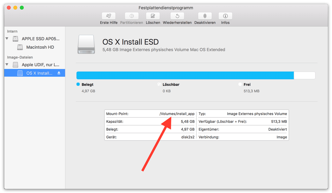332x193 pixels.
Task: Click the Frei legend label
Action: coord(247,85)
